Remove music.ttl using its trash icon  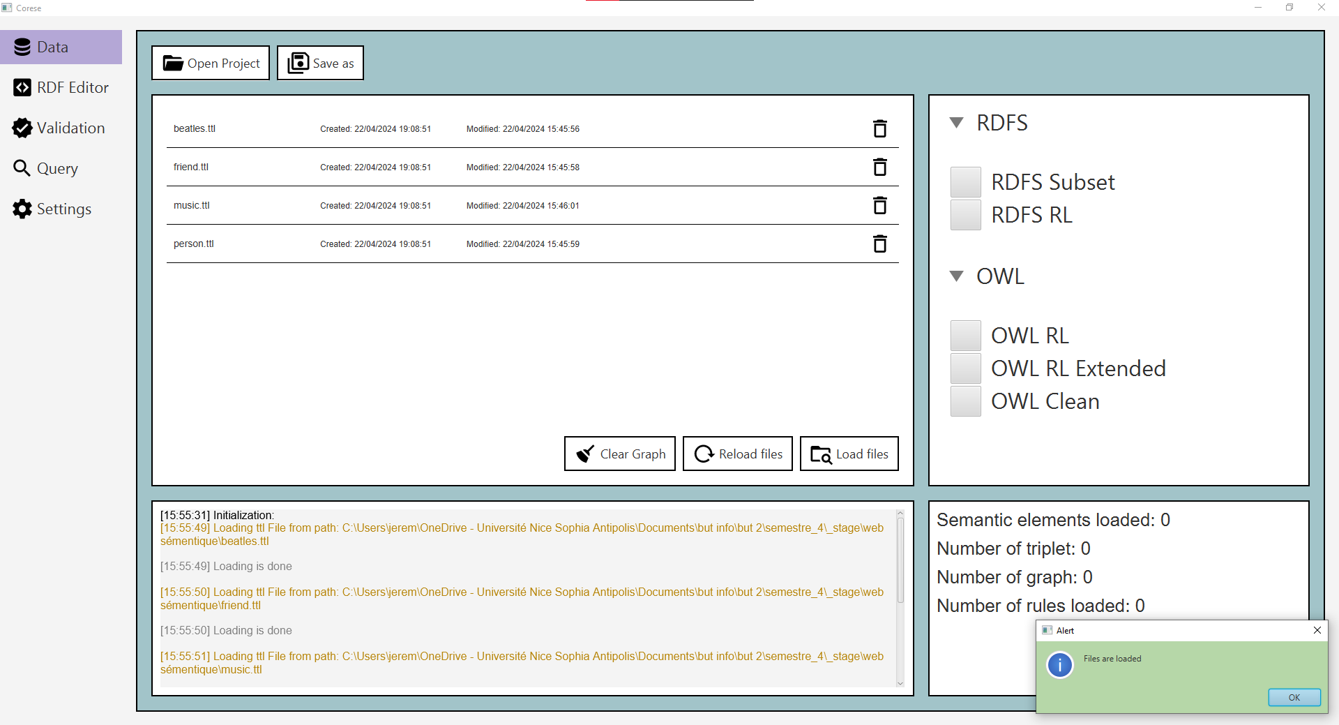coord(879,205)
